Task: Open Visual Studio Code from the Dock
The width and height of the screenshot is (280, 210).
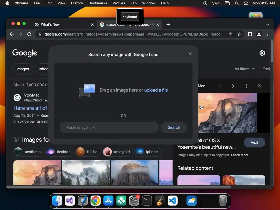Action: (x=173, y=200)
